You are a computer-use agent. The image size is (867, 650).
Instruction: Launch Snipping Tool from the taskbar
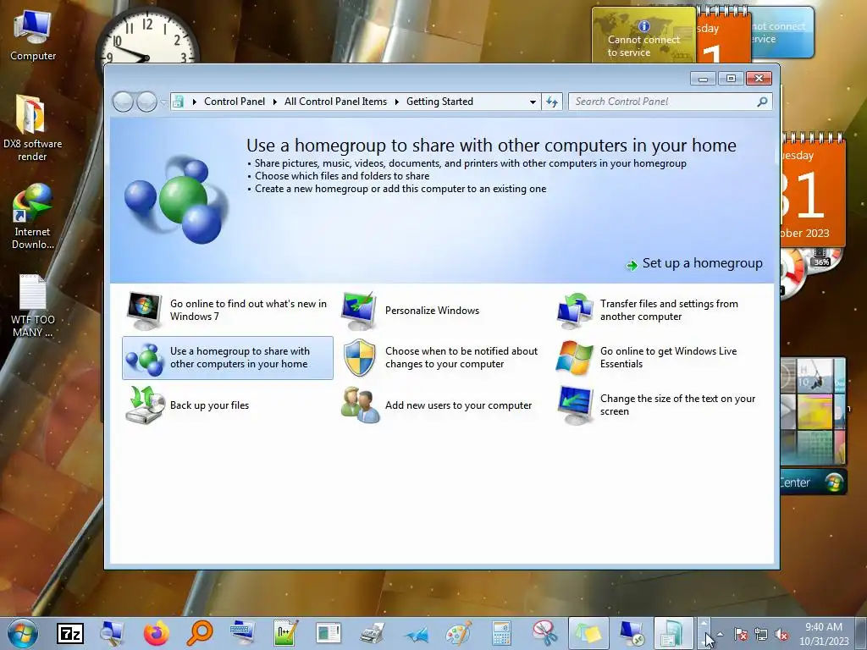pos(544,633)
